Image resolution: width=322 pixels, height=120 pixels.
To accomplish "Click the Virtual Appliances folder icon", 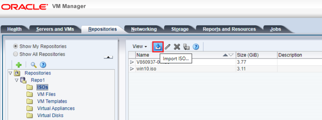I will (x=30, y=108).
